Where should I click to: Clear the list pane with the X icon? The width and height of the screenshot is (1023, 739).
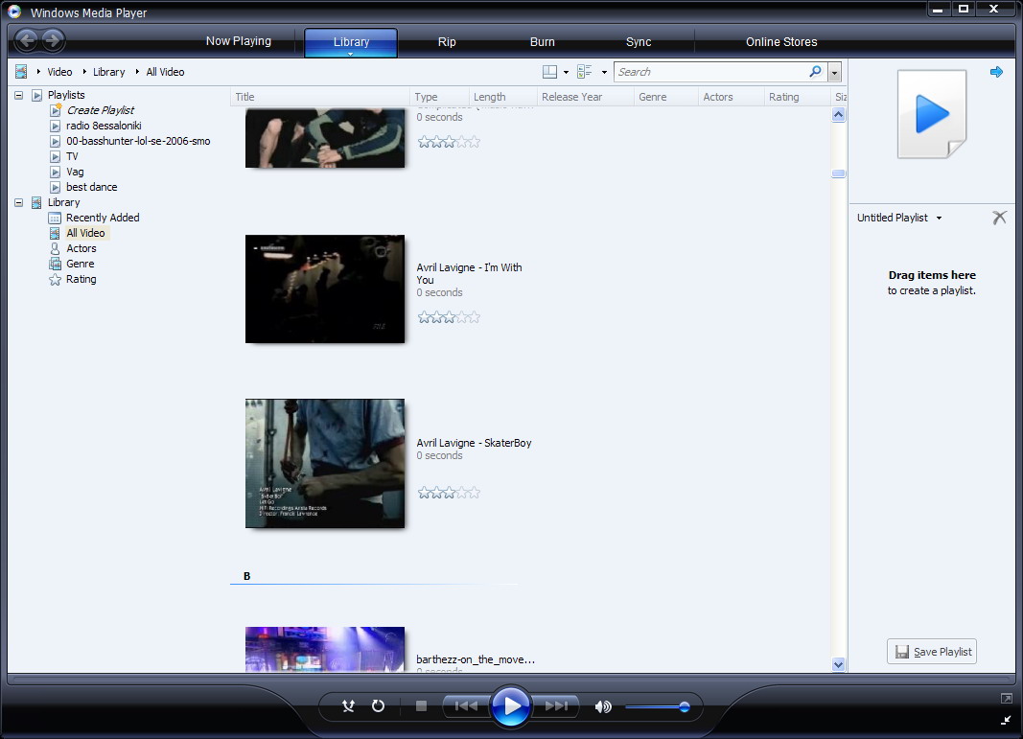coord(999,218)
